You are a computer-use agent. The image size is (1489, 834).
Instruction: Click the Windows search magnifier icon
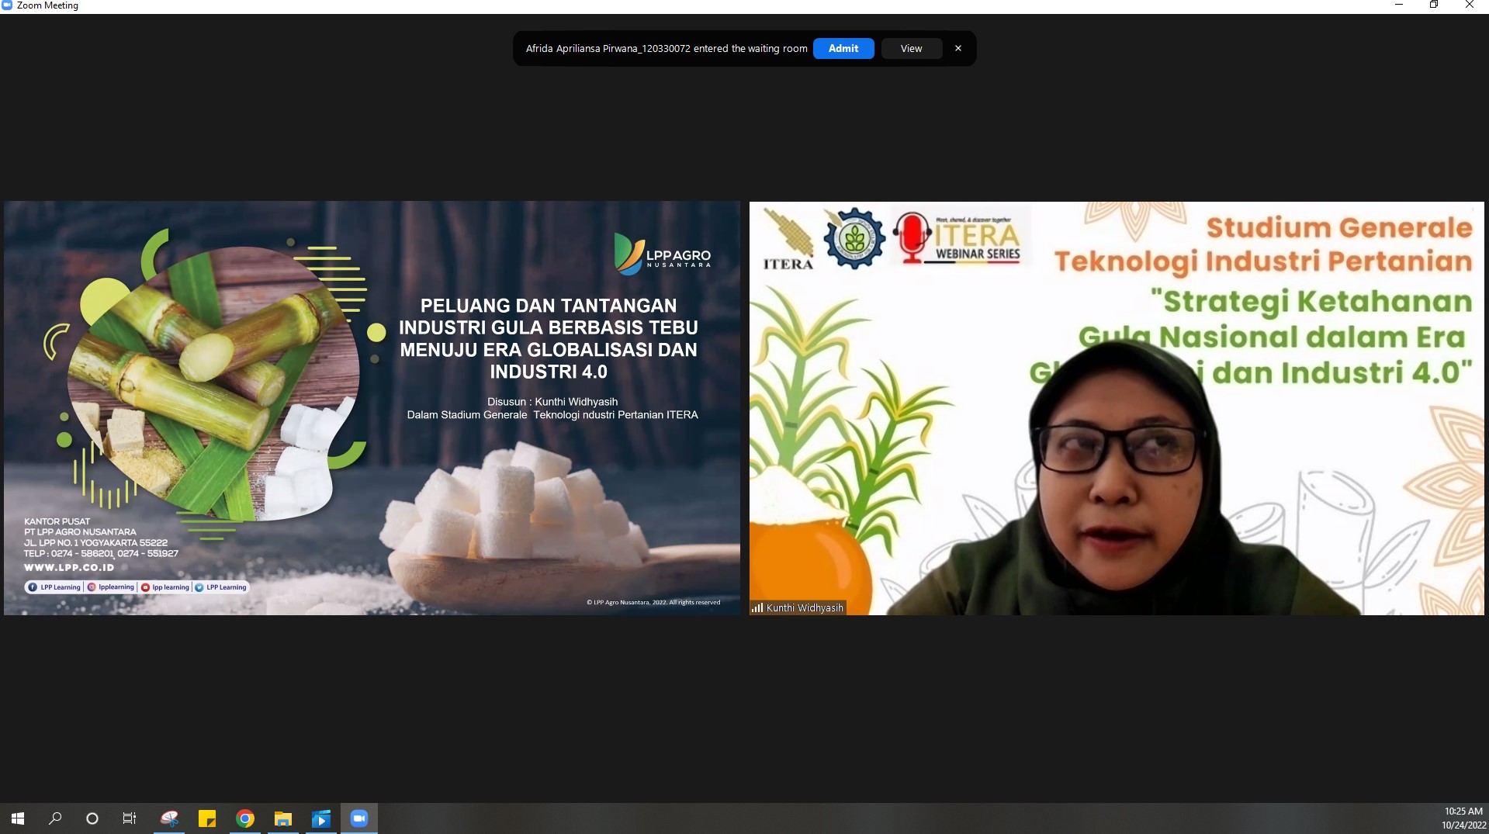(55, 818)
